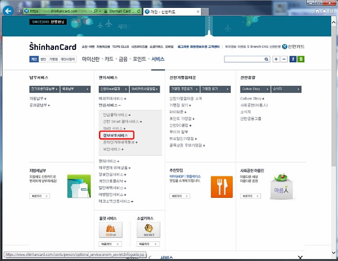338x261 pixels.
Task: Collapse the 안심서비스 submenu
Action: click(109, 105)
